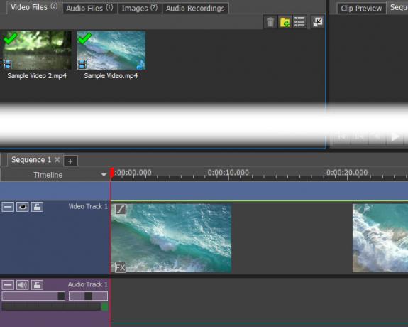This screenshot has width=408, height=327.
Task: Open the Images tab
Action: pyautogui.click(x=140, y=8)
